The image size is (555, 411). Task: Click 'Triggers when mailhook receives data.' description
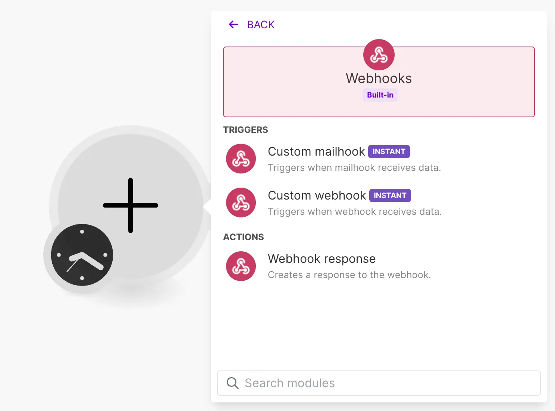[x=354, y=168]
